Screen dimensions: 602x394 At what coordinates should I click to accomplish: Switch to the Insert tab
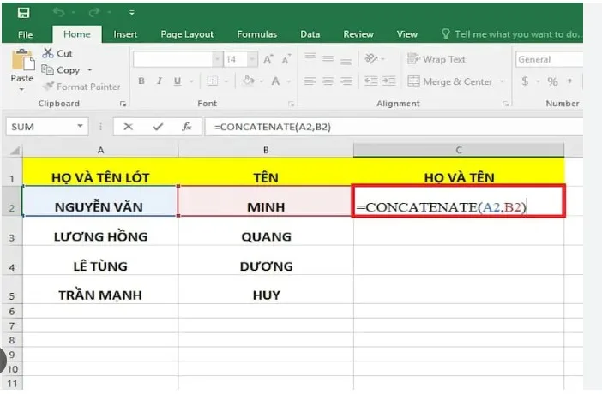[125, 34]
